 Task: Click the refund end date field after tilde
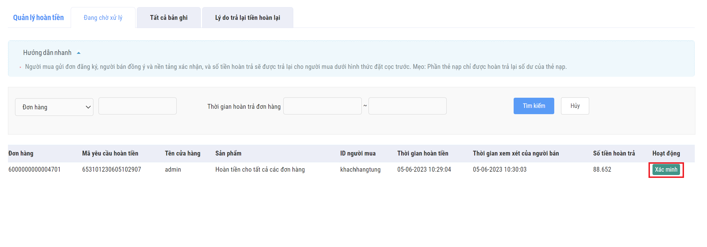point(407,106)
